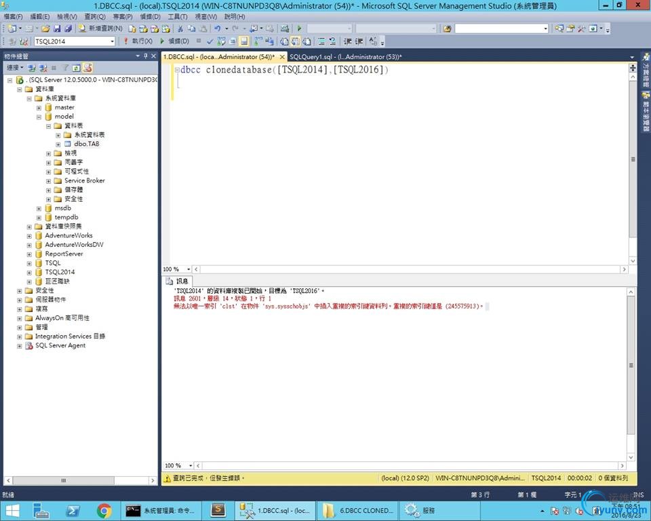Click the Cut scissors icon
This screenshot has width=651, height=521.
180,28
